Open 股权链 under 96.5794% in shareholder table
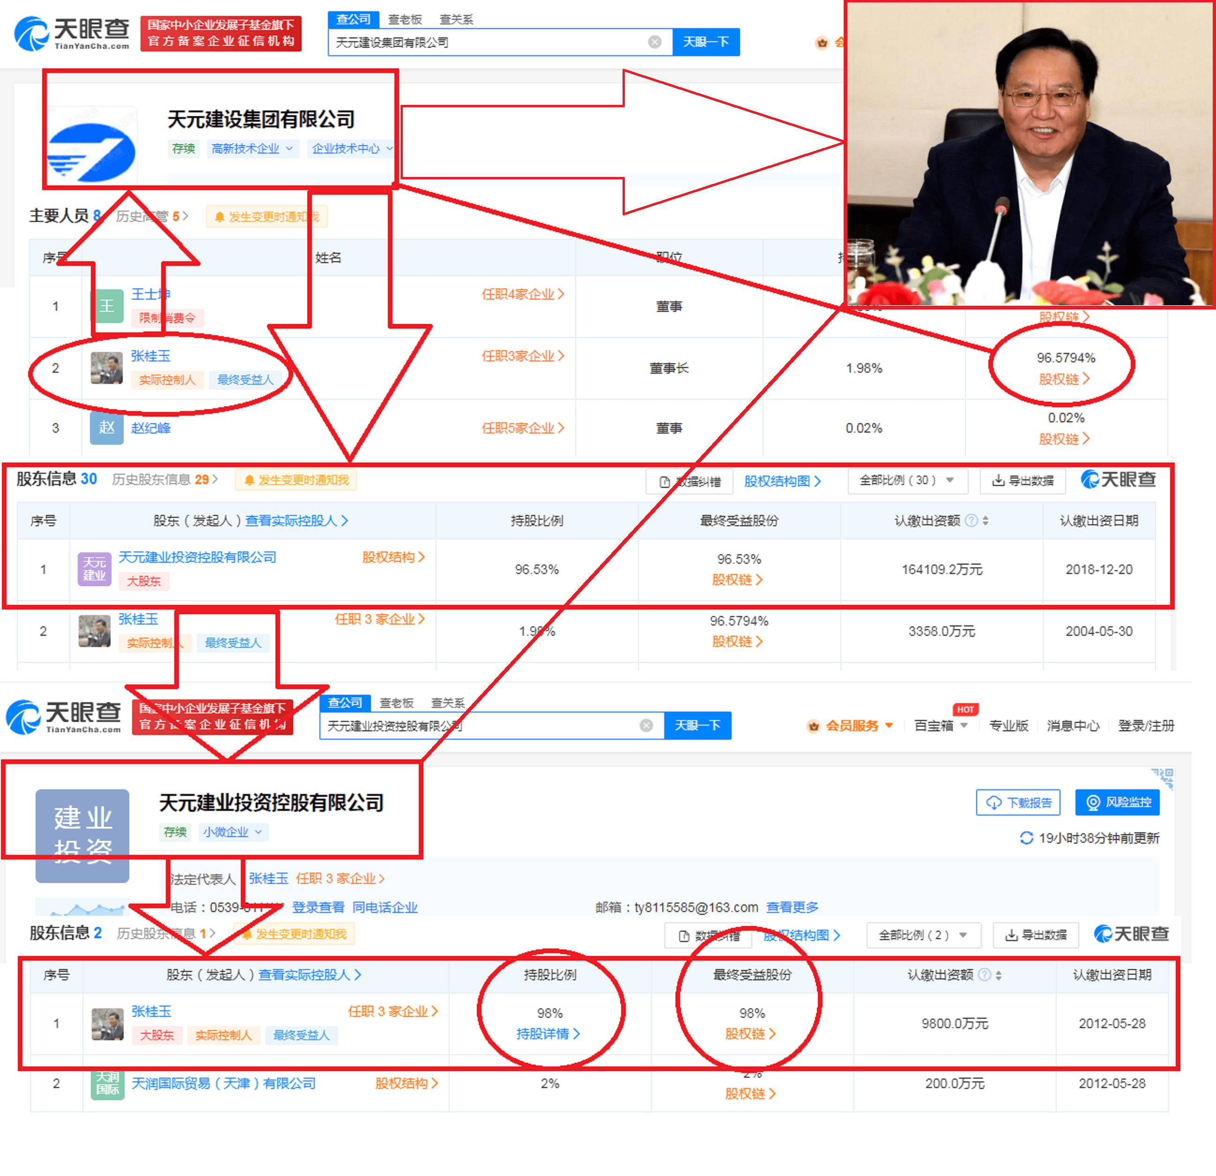Screen dimensions: 1216x1176 737,641
